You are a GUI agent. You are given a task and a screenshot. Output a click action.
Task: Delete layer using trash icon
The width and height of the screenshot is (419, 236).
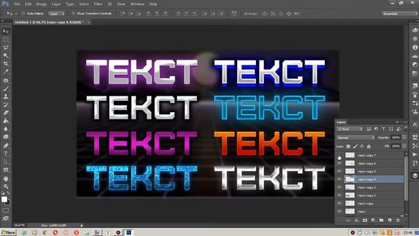pyautogui.click(x=398, y=220)
